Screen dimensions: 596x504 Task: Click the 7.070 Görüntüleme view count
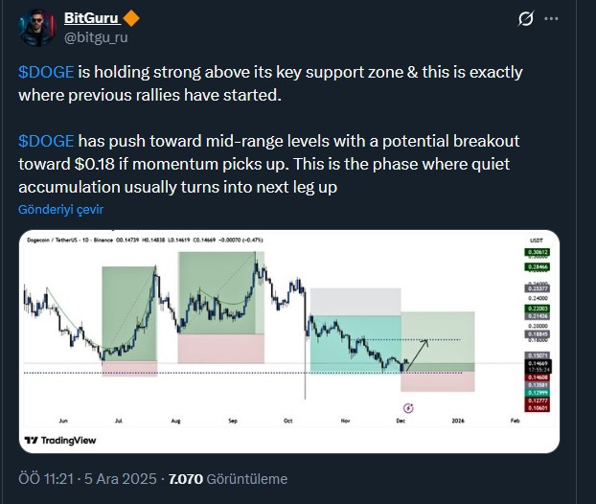227,478
